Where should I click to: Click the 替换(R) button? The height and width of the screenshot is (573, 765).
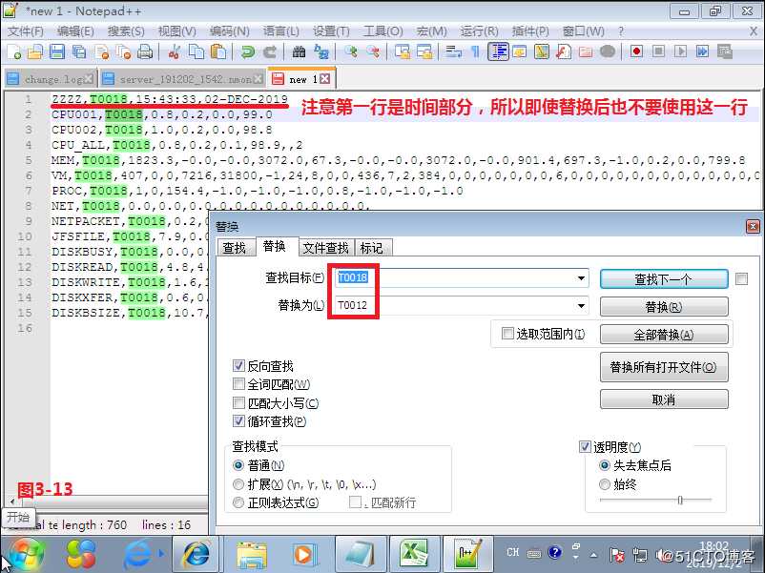pos(664,307)
